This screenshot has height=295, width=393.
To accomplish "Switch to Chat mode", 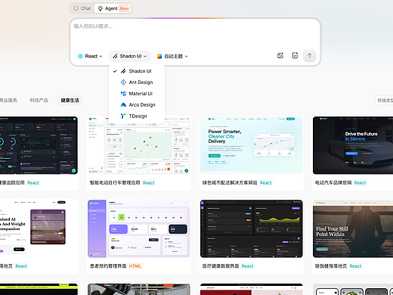I will coord(82,8).
